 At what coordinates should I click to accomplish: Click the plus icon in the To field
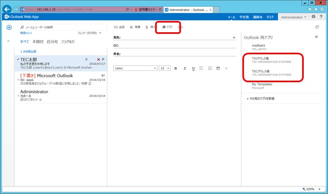pyautogui.click(x=234, y=38)
